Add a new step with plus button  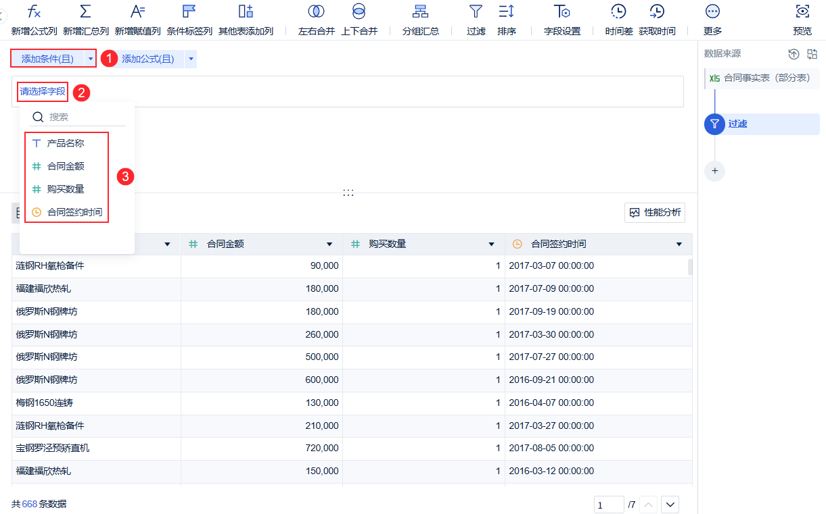714,170
